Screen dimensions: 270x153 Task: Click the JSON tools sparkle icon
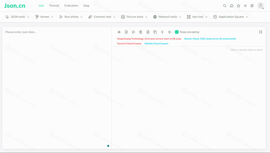pos(7,17)
